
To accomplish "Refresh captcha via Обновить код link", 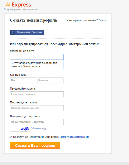I will 38,129.
